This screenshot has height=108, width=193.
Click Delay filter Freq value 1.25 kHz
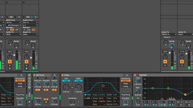coord(101,95)
